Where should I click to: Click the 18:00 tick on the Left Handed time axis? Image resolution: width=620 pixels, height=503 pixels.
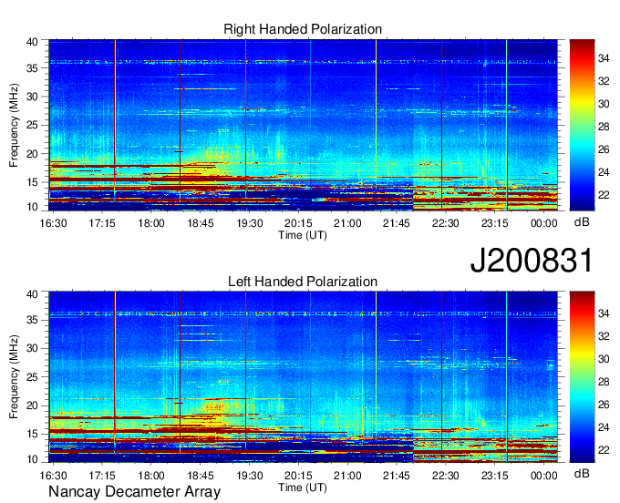[151, 476]
